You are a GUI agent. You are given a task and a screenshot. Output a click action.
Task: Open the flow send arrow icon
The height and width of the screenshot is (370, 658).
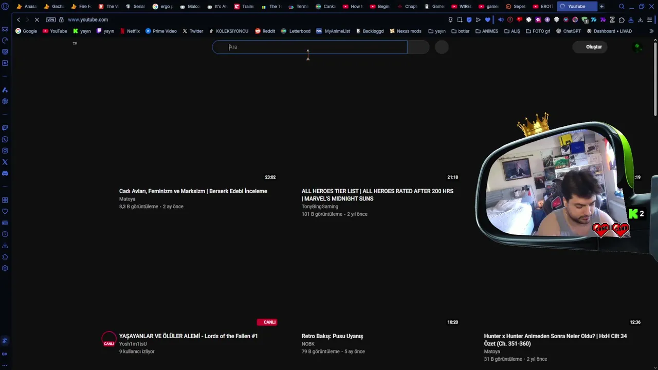pos(478,20)
